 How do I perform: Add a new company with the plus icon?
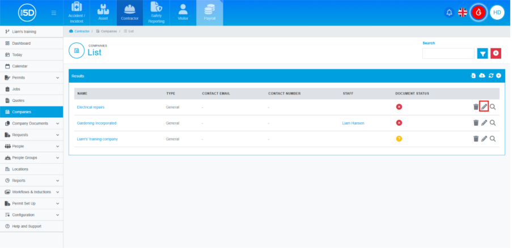[498, 76]
